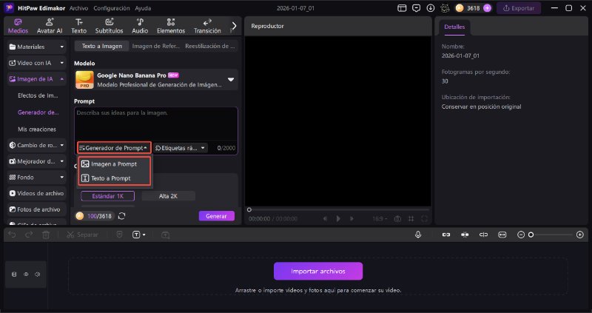This screenshot has width=592, height=313.
Task: Click the microphone voice-over icon in timeline toolbar
Action: pyautogui.click(x=418, y=235)
